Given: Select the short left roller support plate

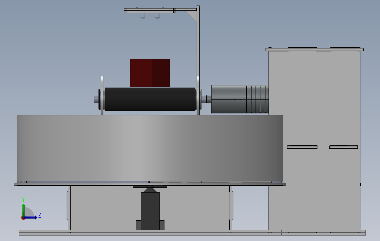Looking at the screenshot, I should [x=102, y=95].
